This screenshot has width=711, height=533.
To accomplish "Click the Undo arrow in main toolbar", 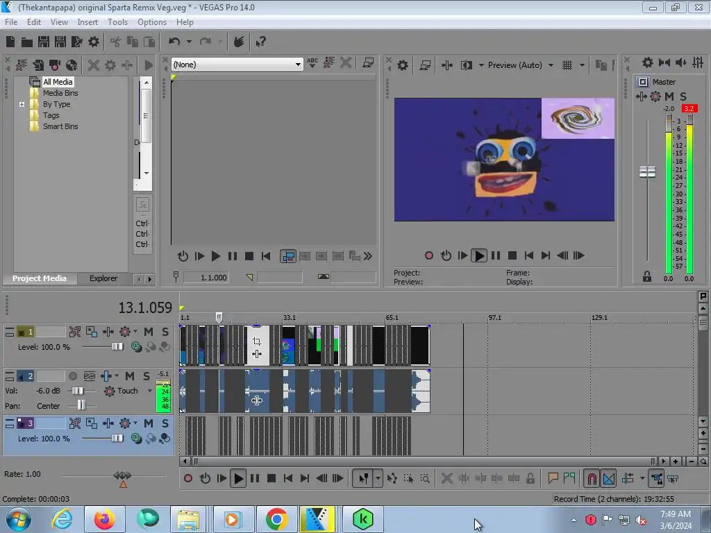I will (x=174, y=42).
